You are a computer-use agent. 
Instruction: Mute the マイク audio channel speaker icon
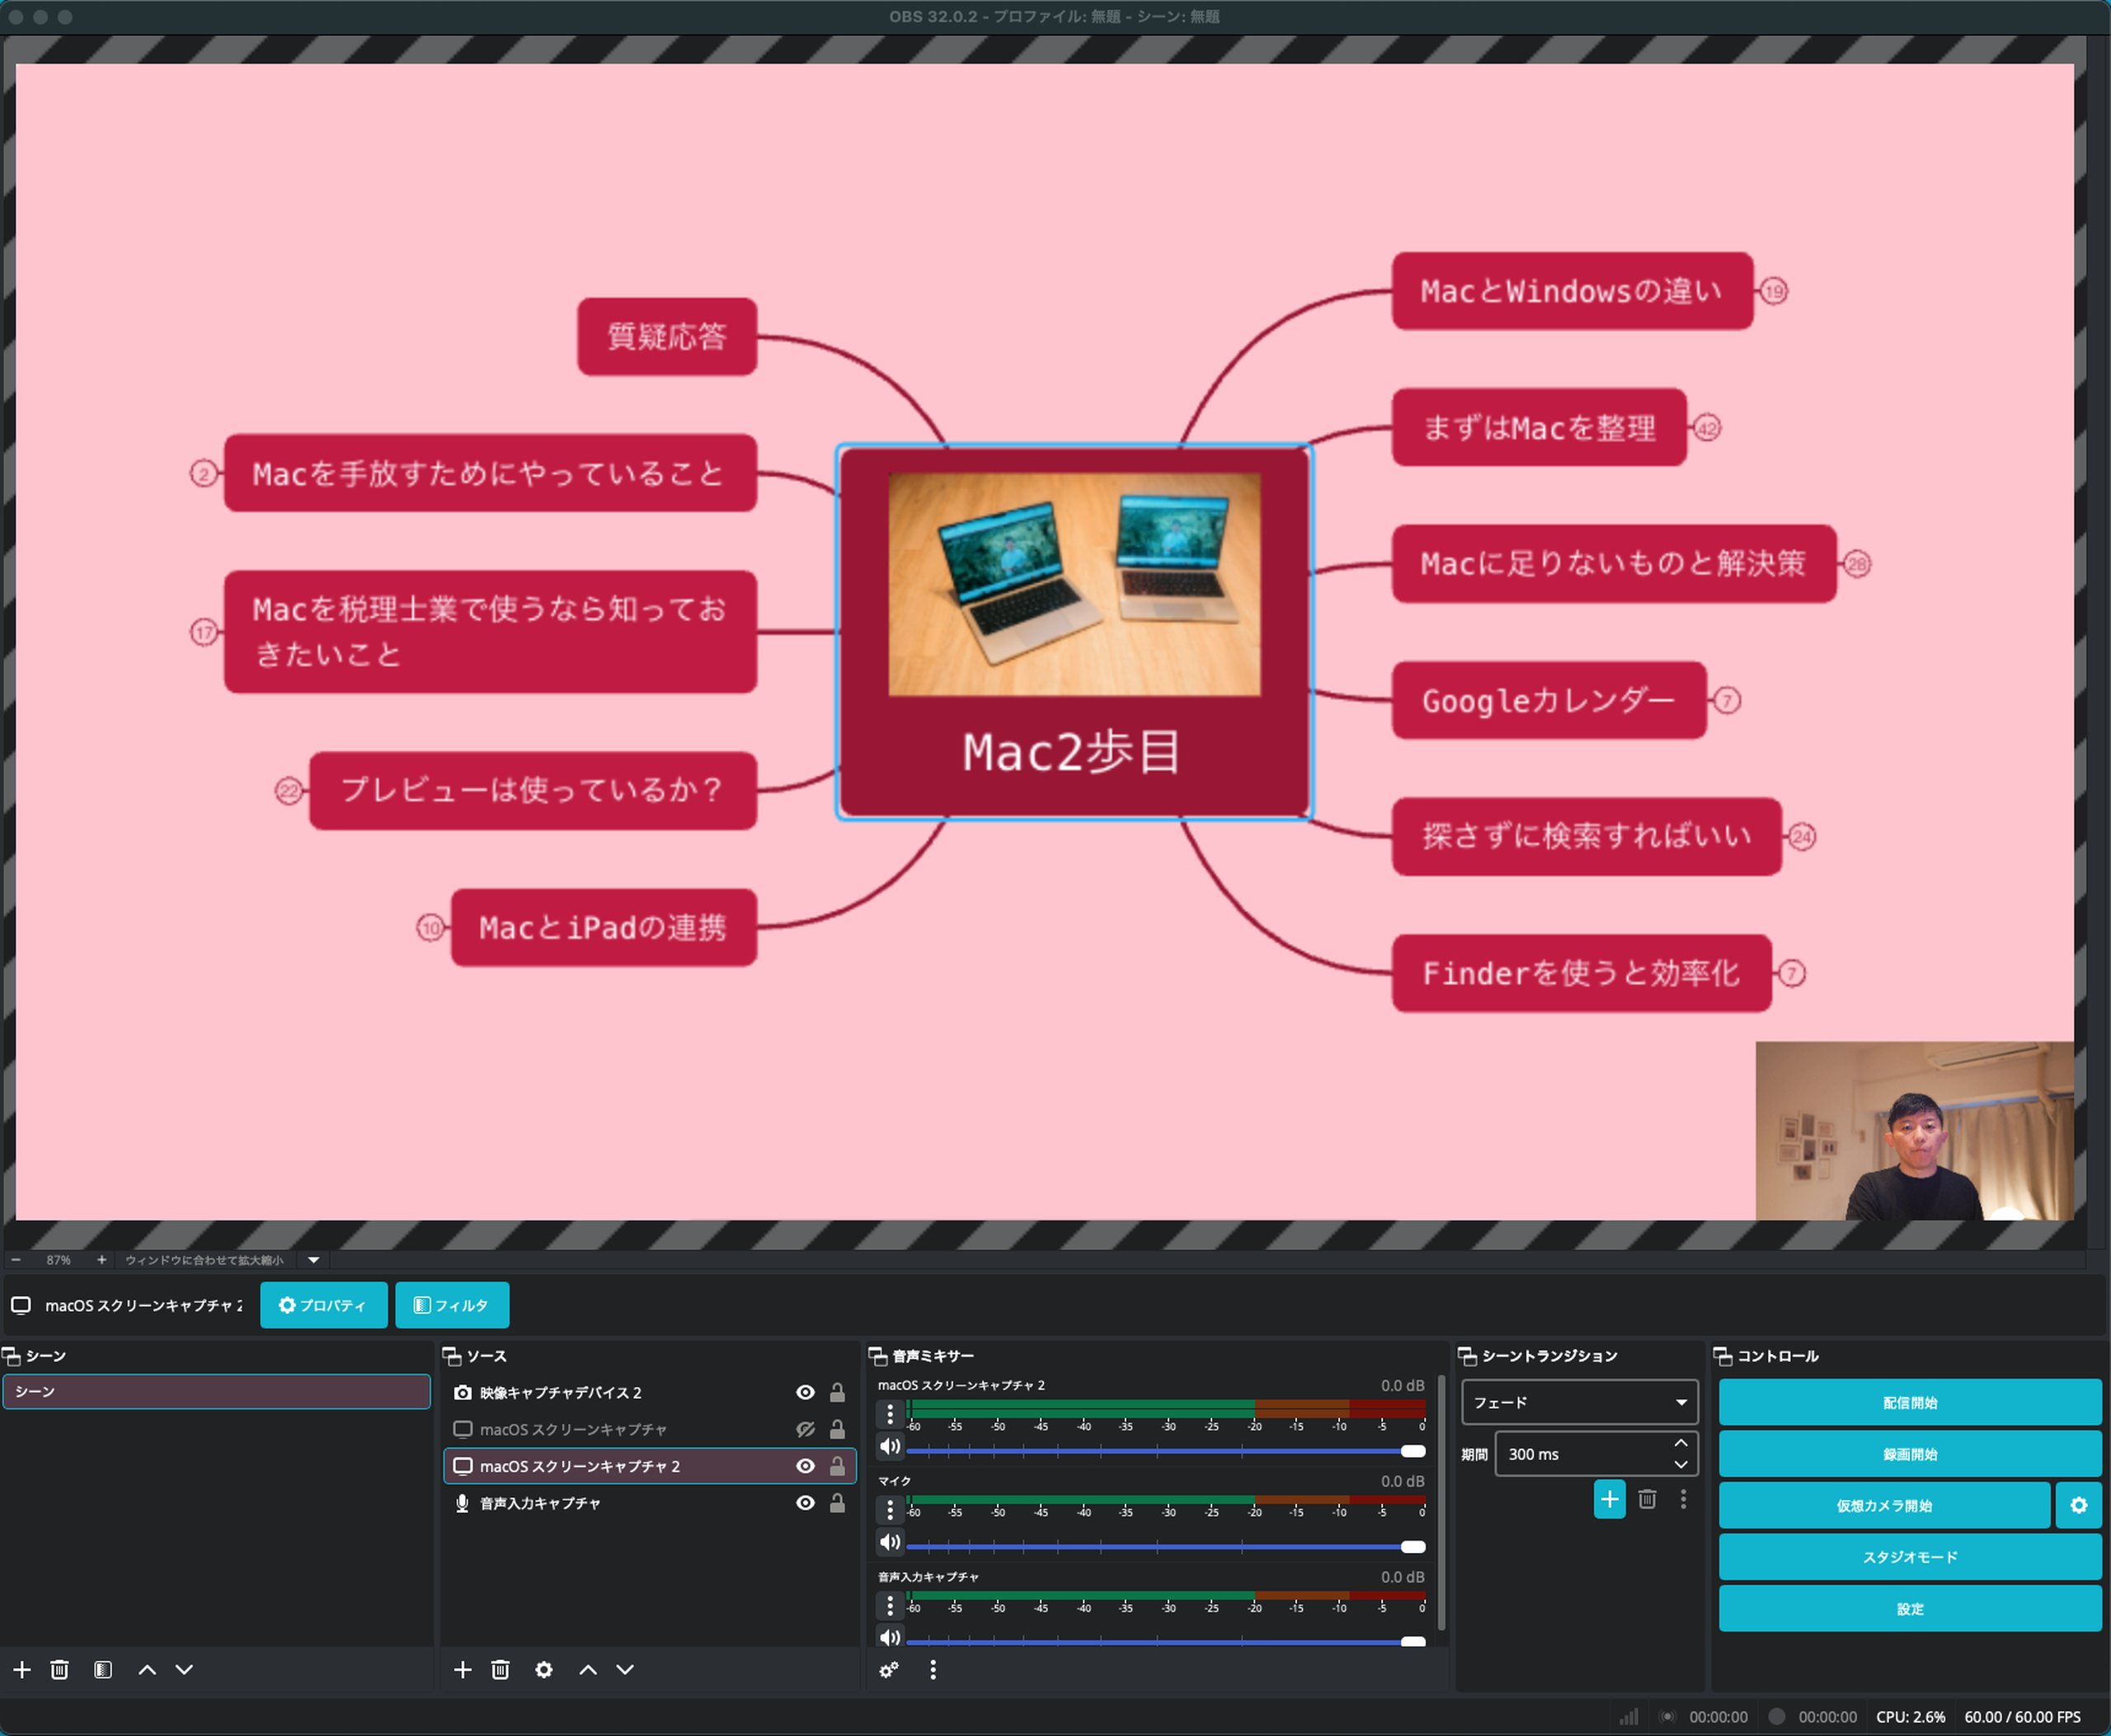pyautogui.click(x=889, y=1541)
